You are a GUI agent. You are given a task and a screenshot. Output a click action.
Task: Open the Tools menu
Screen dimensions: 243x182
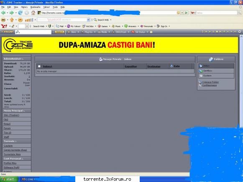pyautogui.click(x=55, y=7)
